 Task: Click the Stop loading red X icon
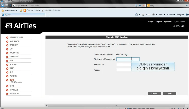tap(144, 5)
